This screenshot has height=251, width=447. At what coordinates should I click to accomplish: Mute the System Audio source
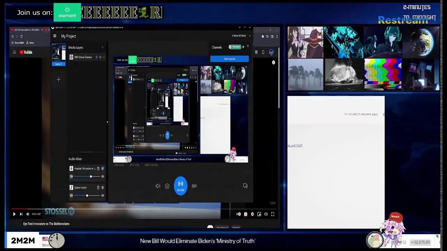pyautogui.click(x=71, y=196)
